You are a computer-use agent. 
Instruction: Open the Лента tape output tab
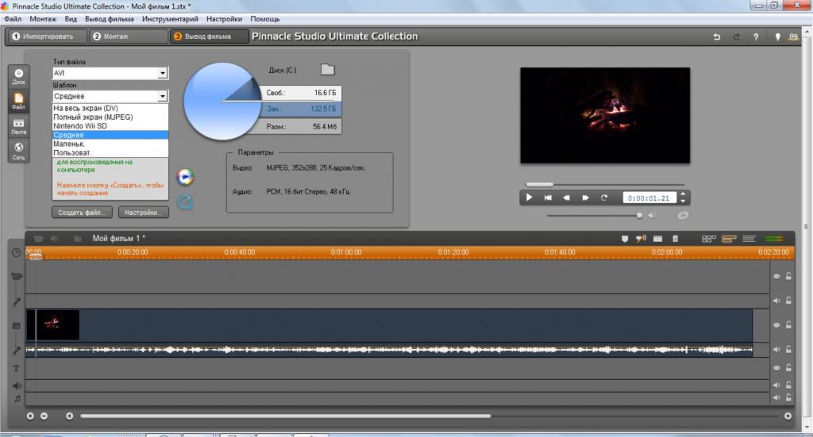click(19, 126)
